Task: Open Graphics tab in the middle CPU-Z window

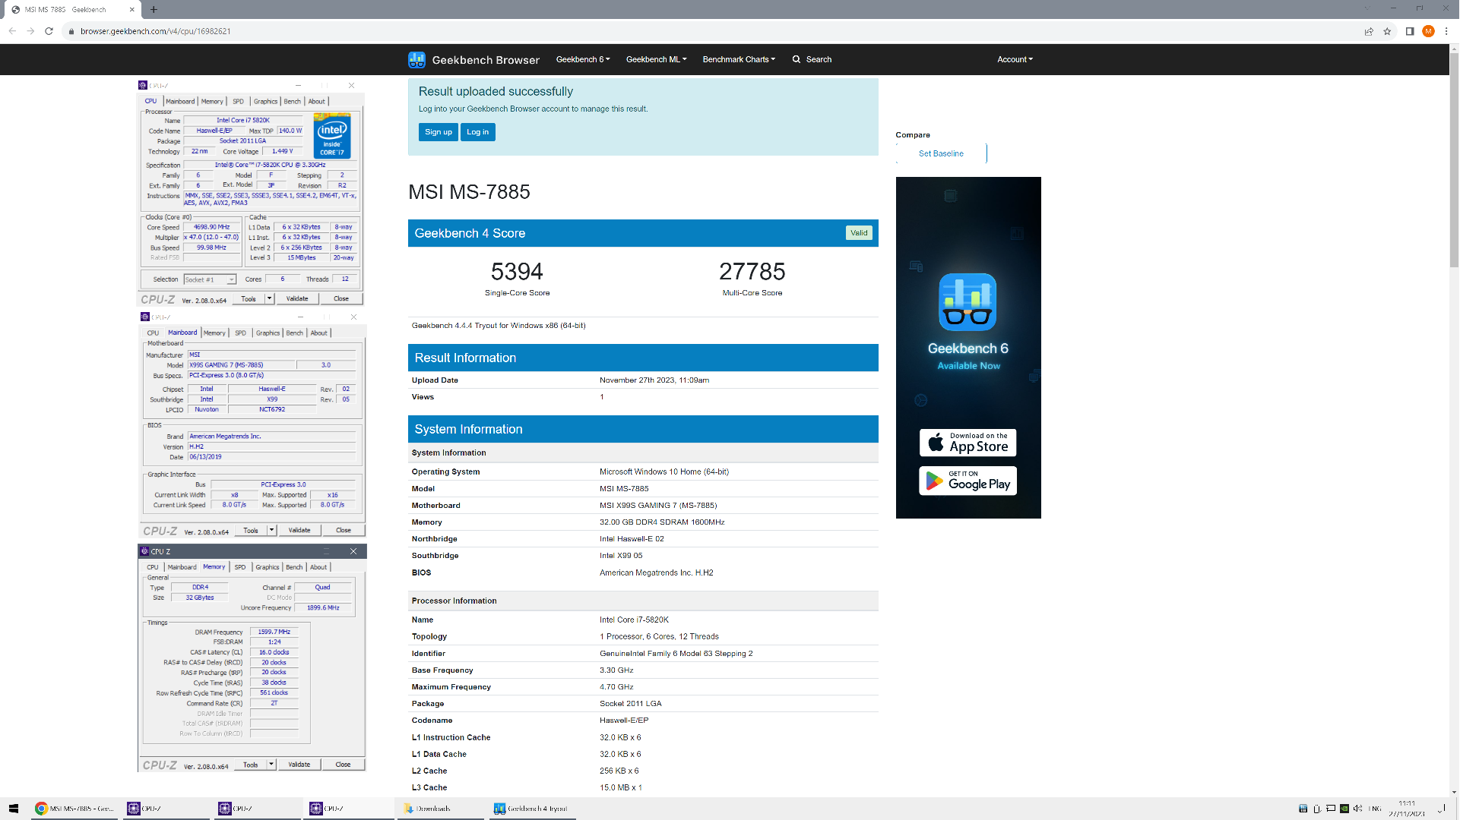Action: 268,333
